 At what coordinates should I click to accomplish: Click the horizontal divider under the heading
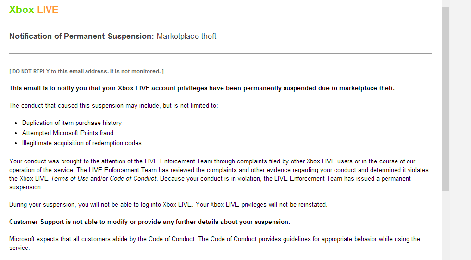click(x=220, y=53)
